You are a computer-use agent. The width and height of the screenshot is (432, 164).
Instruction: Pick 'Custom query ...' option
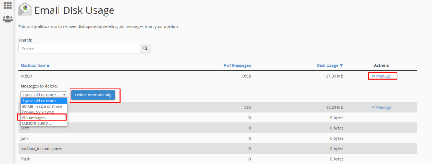(44, 123)
